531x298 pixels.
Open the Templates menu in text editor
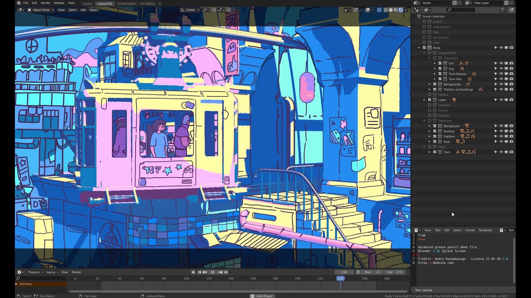tap(485, 230)
